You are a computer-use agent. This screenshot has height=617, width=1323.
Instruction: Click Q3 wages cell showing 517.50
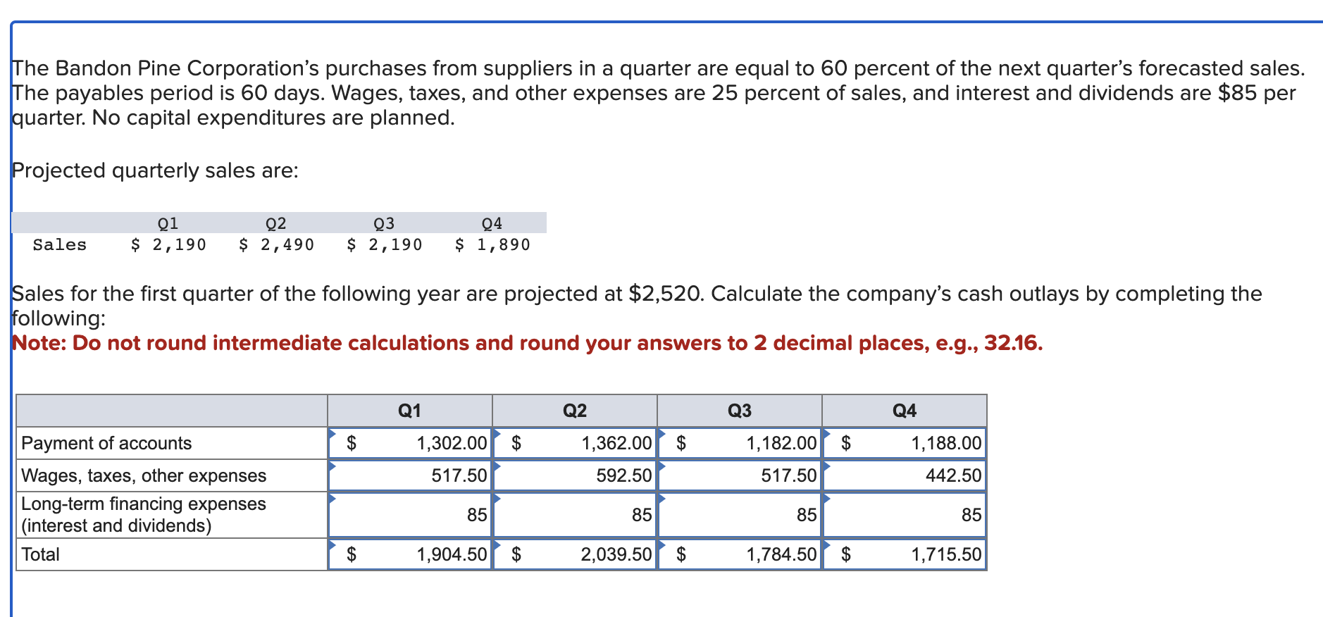[740, 475]
